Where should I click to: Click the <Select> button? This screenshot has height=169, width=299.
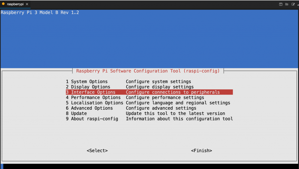click(x=97, y=151)
